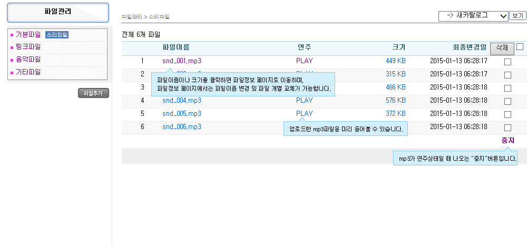Play the snd_001.mp3 audio preview
The height and width of the screenshot is (245, 527).
click(304, 61)
